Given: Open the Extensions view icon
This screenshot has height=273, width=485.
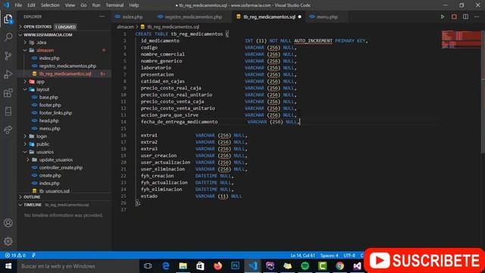Looking at the screenshot, I should [8, 93].
